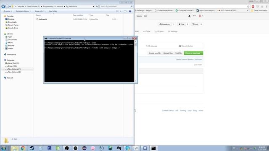
Task: Select Downloads under Favorites
Action: point(12,22)
